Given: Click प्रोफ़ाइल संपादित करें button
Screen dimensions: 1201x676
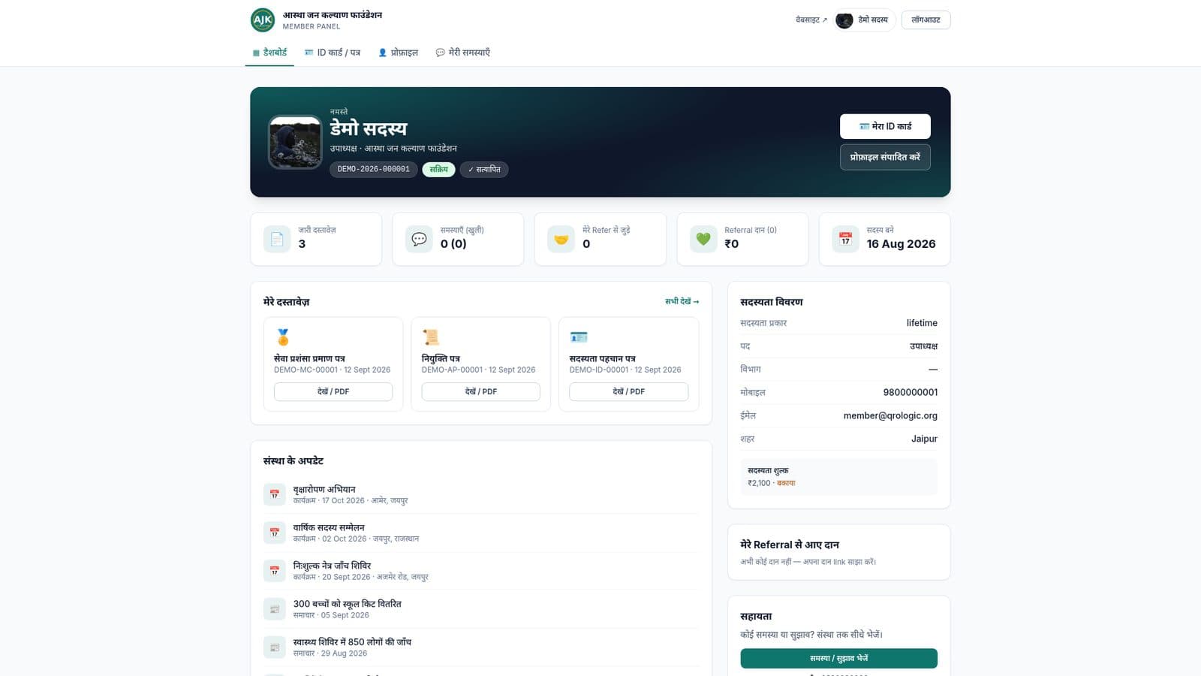Looking at the screenshot, I should (x=885, y=157).
